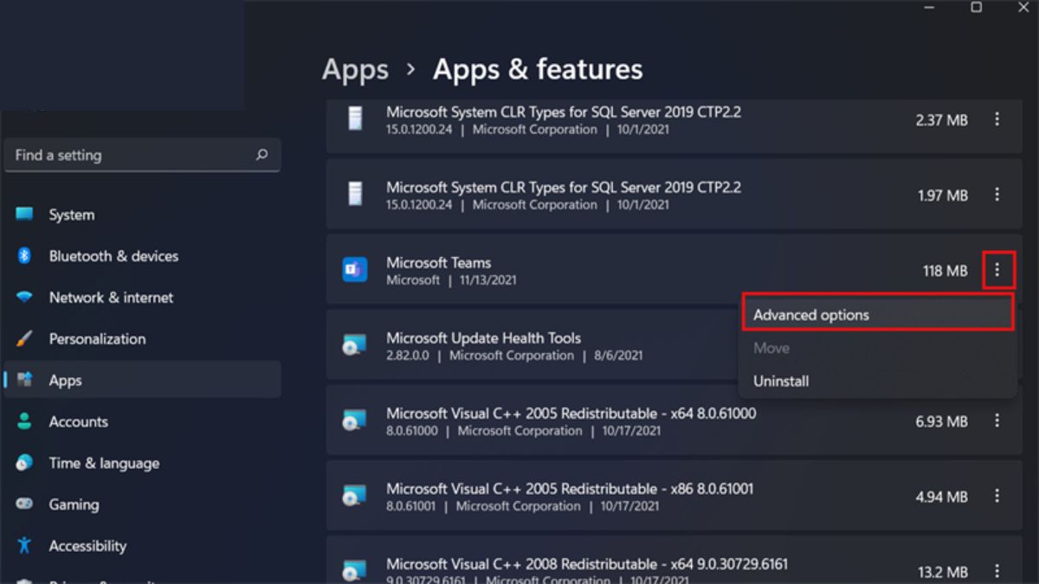Open the System settings category
The width and height of the screenshot is (1039, 584).
click(x=72, y=215)
